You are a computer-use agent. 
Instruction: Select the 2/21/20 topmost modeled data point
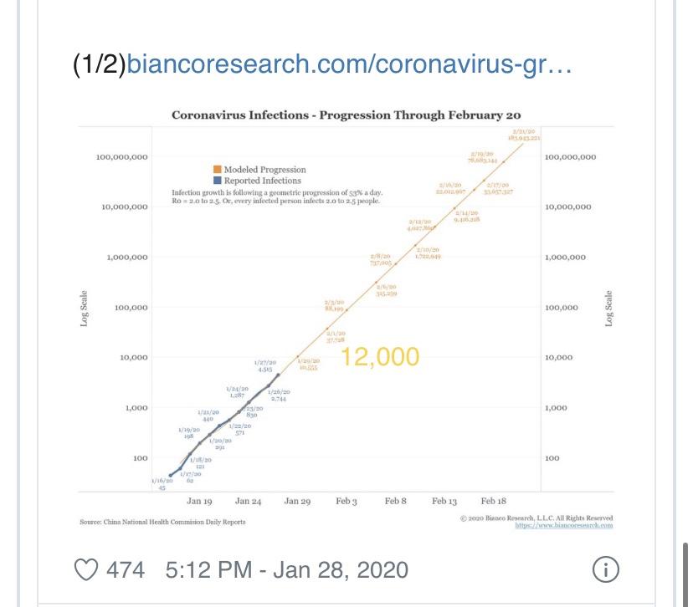pyautogui.click(x=524, y=142)
